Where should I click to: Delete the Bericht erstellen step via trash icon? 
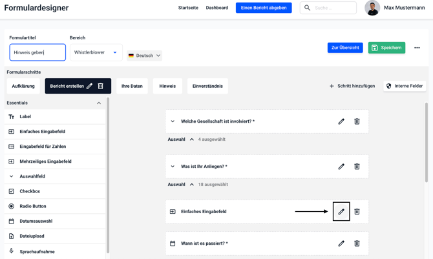pyautogui.click(x=101, y=86)
